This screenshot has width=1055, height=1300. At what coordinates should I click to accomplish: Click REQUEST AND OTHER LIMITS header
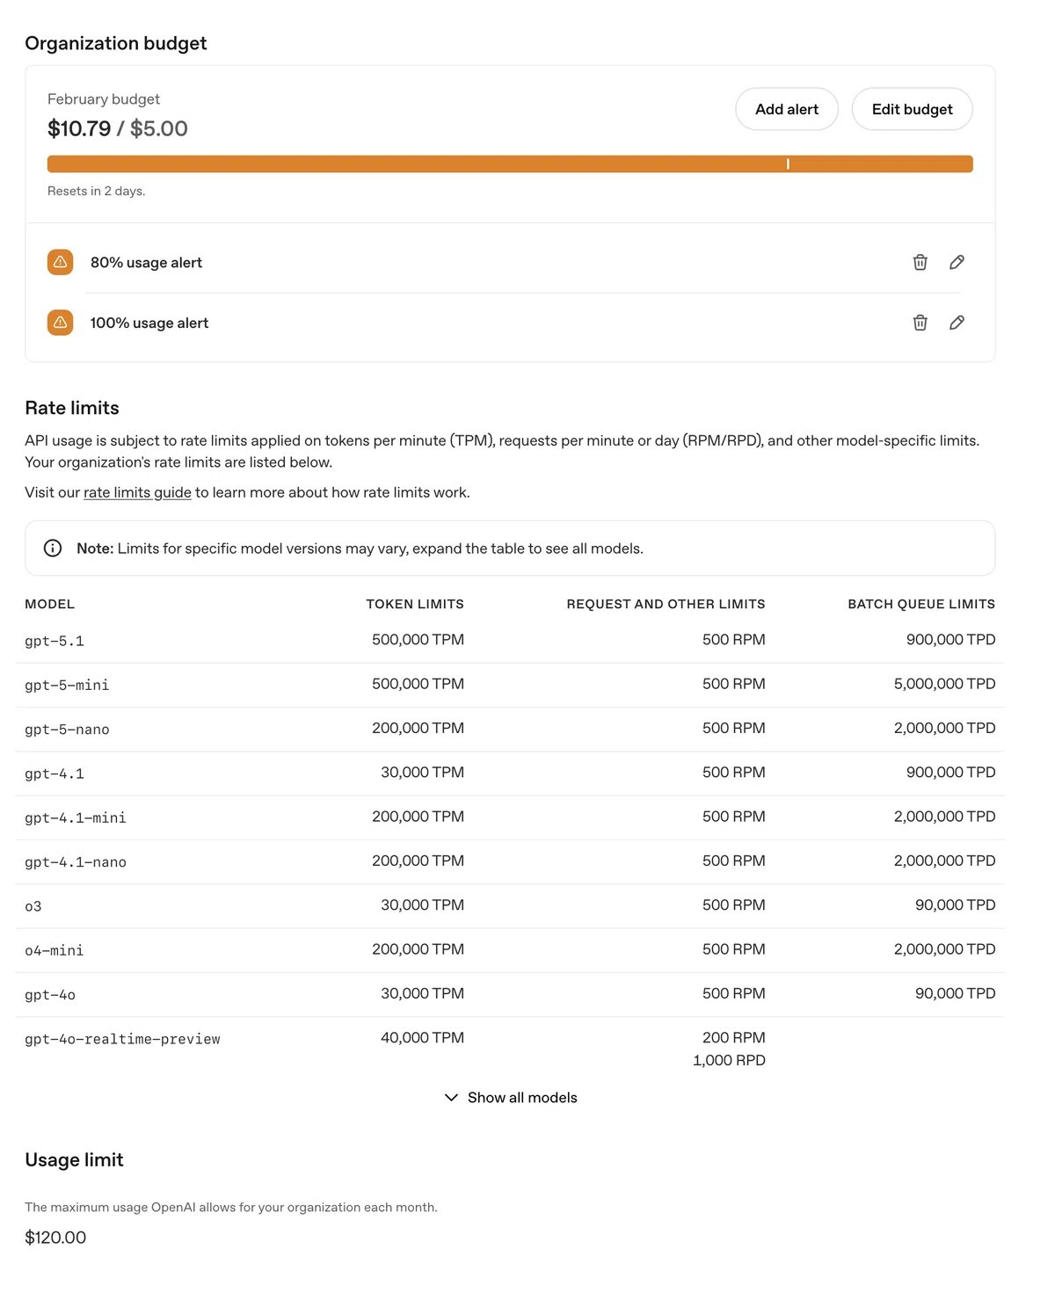click(x=666, y=604)
